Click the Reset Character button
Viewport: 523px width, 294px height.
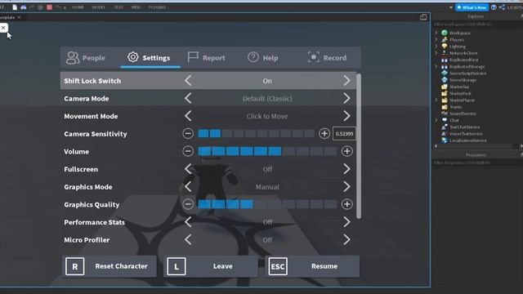click(x=110, y=266)
